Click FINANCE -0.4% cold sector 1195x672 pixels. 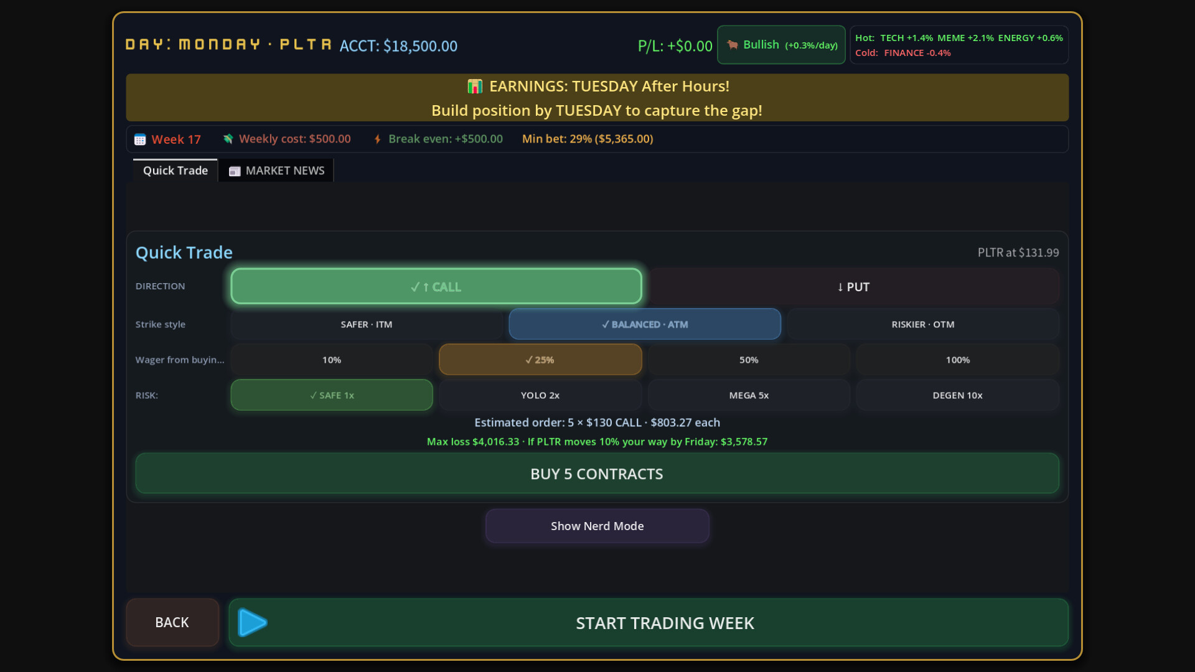tap(917, 53)
